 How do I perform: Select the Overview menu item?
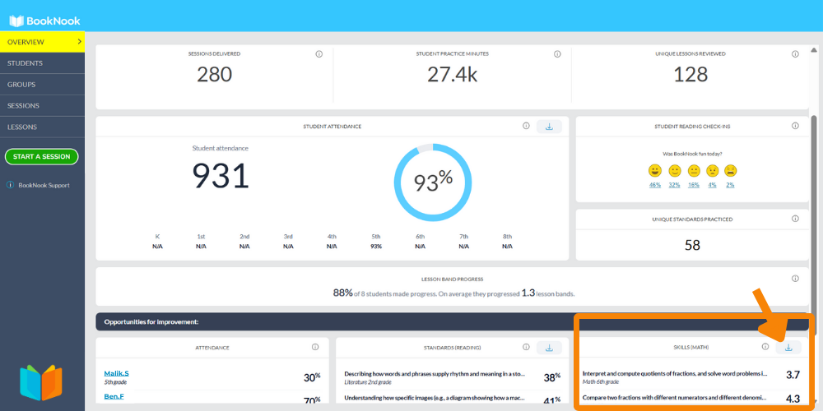click(42, 42)
